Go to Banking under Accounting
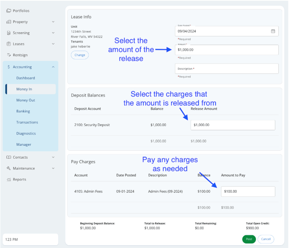The width and height of the screenshot is (289, 248). (23, 111)
